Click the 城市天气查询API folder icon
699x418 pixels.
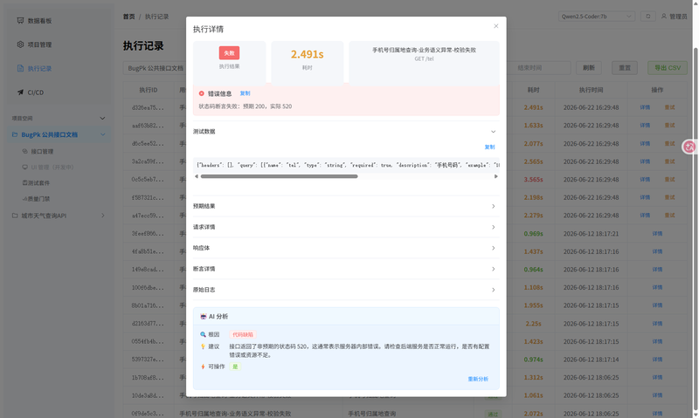[15, 216]
